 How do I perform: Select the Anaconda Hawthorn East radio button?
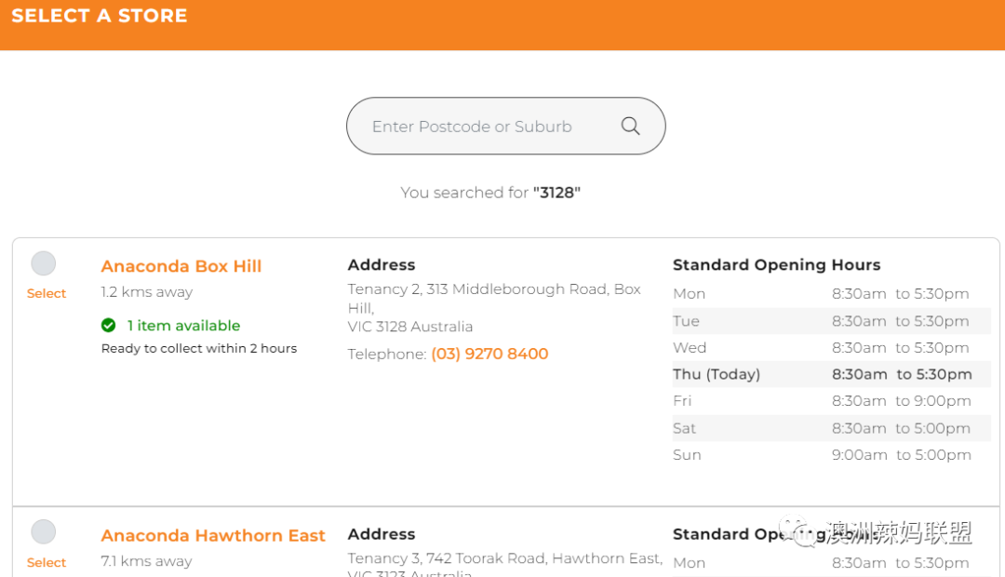pos(44,532)
